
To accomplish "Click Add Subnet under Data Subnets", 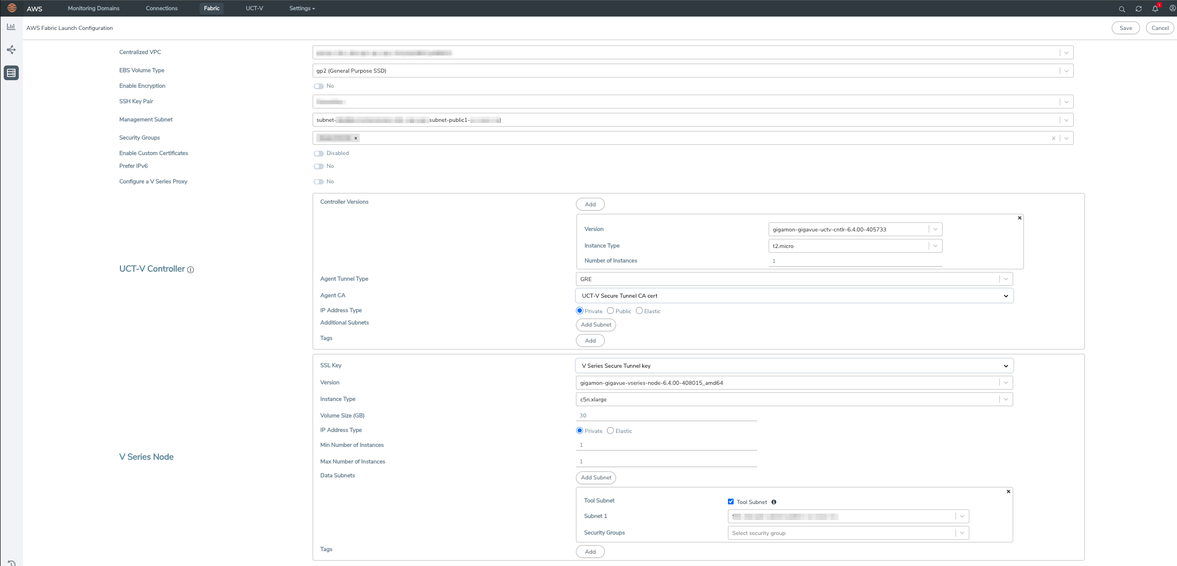I will (x=596, y=477).
